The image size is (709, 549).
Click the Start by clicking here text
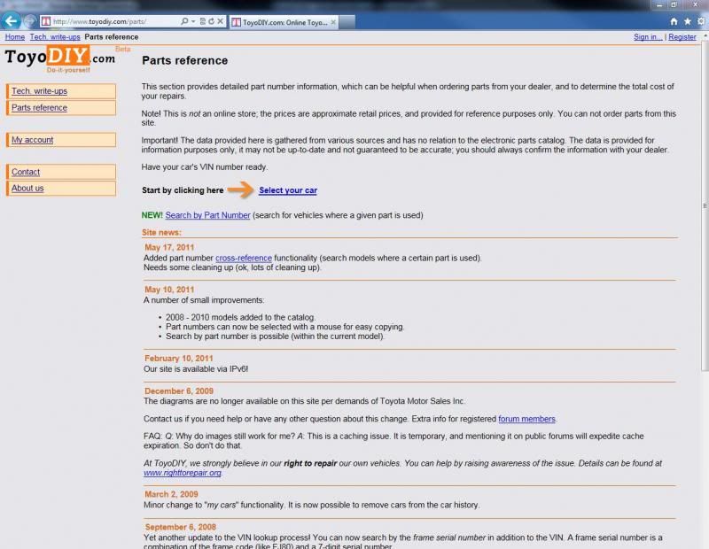(183, 190)
